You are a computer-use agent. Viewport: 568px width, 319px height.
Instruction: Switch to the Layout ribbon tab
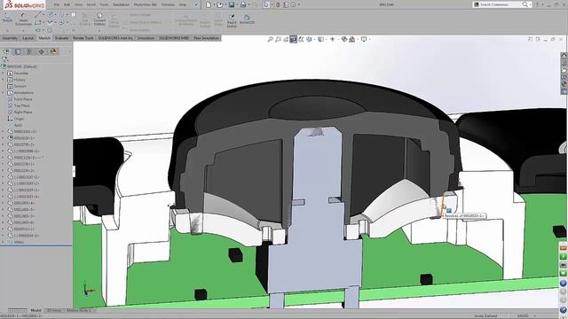point(28,38)
